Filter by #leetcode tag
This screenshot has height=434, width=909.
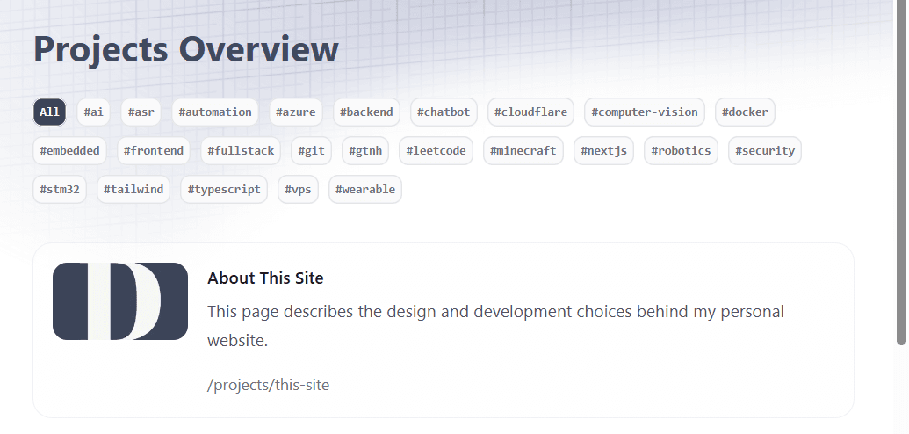click(436, 150)
